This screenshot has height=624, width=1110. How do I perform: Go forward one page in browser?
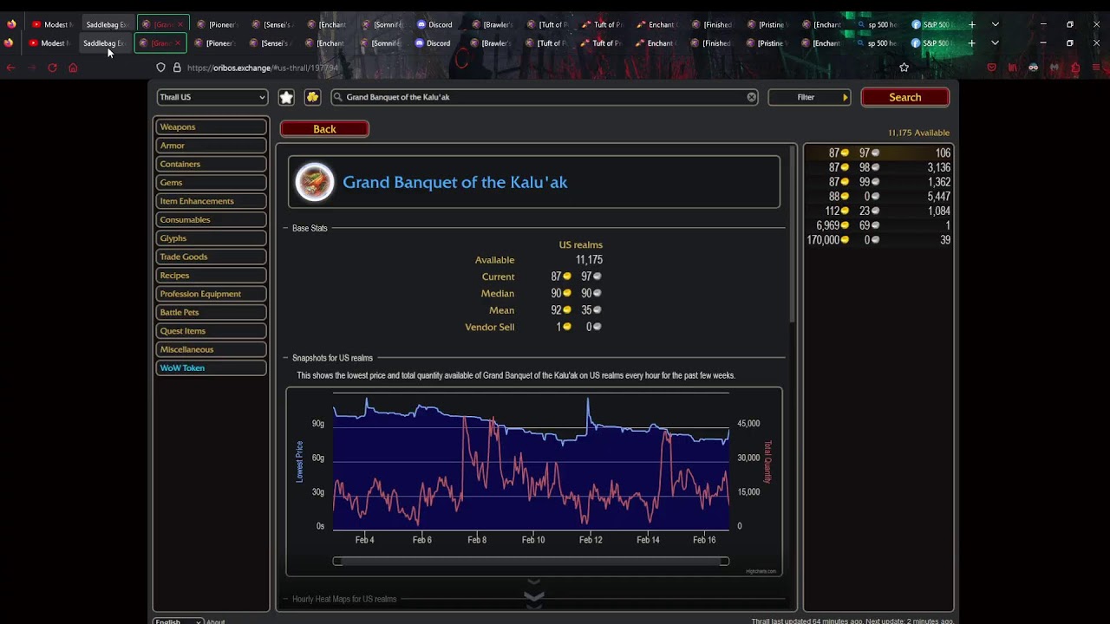tap(31, 68)
